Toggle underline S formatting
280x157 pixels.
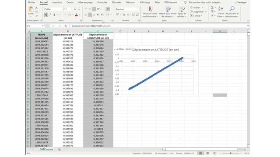point(54,15)
